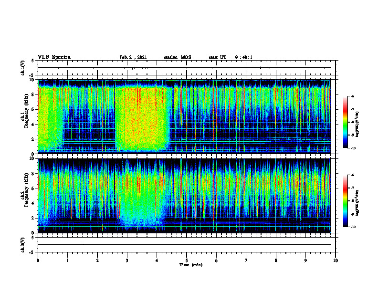The width and height of the screenshot is (378, 292).
Task: Click time axis tick label "5"
Action: [x=187, y=261]
